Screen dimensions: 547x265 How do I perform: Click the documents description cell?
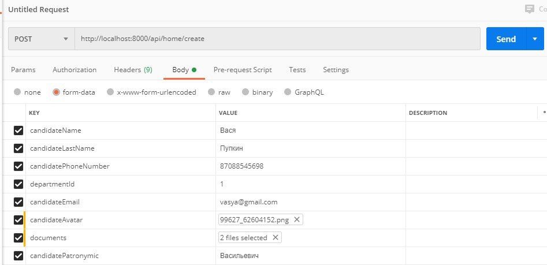(x=476, y=238)
